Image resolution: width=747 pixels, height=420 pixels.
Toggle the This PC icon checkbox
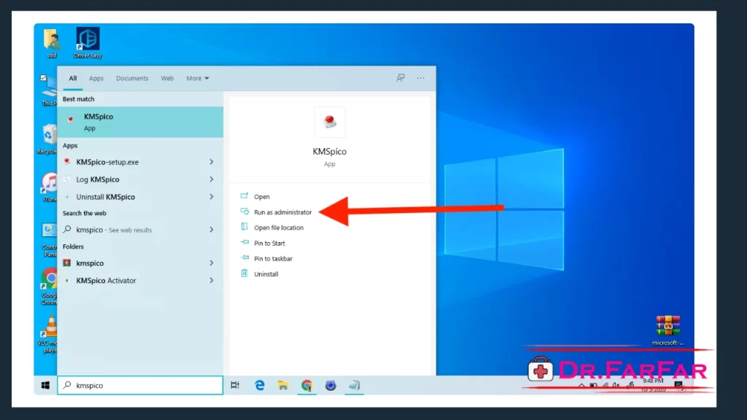coord(43,77)
